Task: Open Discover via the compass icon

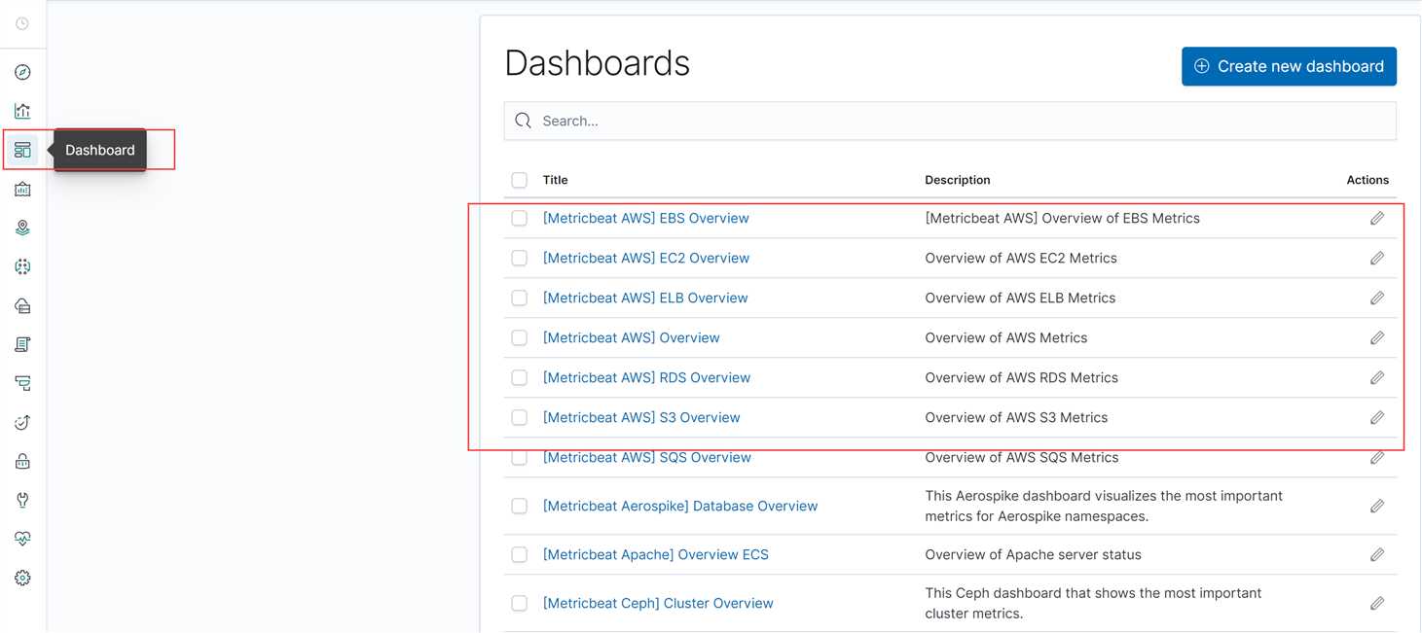Action: (x=22, y=72)
